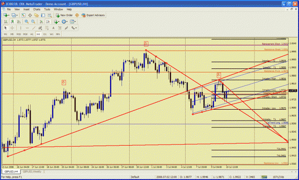Viewport: 299px width, 180px height.
Task: Click the 'V: 3465' volume value
Action: point(250,177)
